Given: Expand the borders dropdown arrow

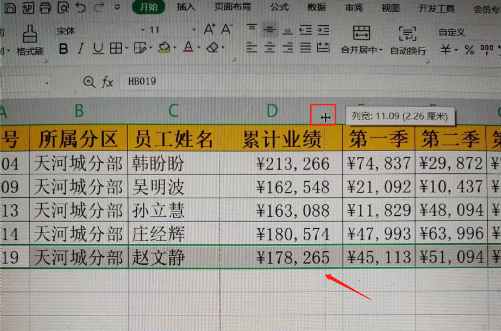Looking at the screenshot, I should 127,48.
